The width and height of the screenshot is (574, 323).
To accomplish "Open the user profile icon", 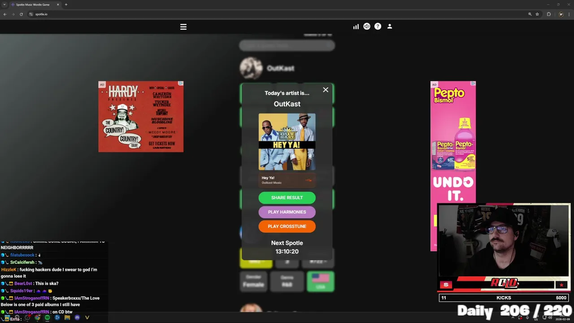I will pos(390,26).
